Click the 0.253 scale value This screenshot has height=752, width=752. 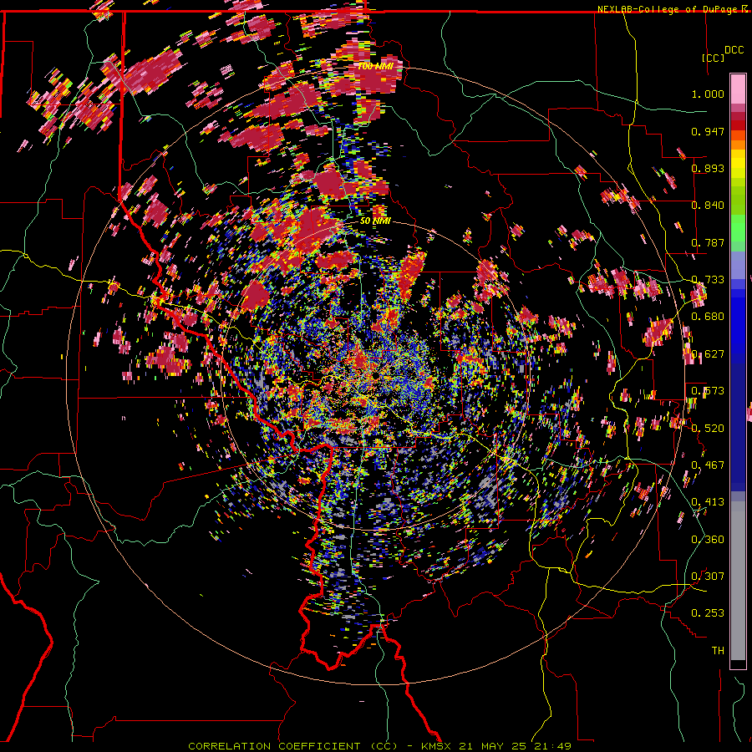708,613
